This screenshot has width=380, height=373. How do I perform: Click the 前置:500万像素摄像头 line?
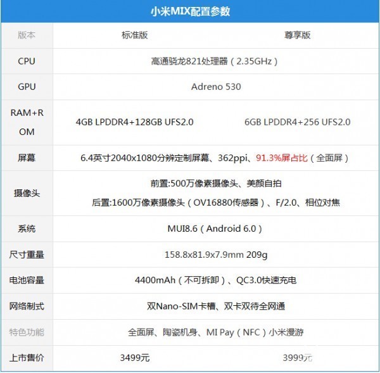click(x=216, y=184)
